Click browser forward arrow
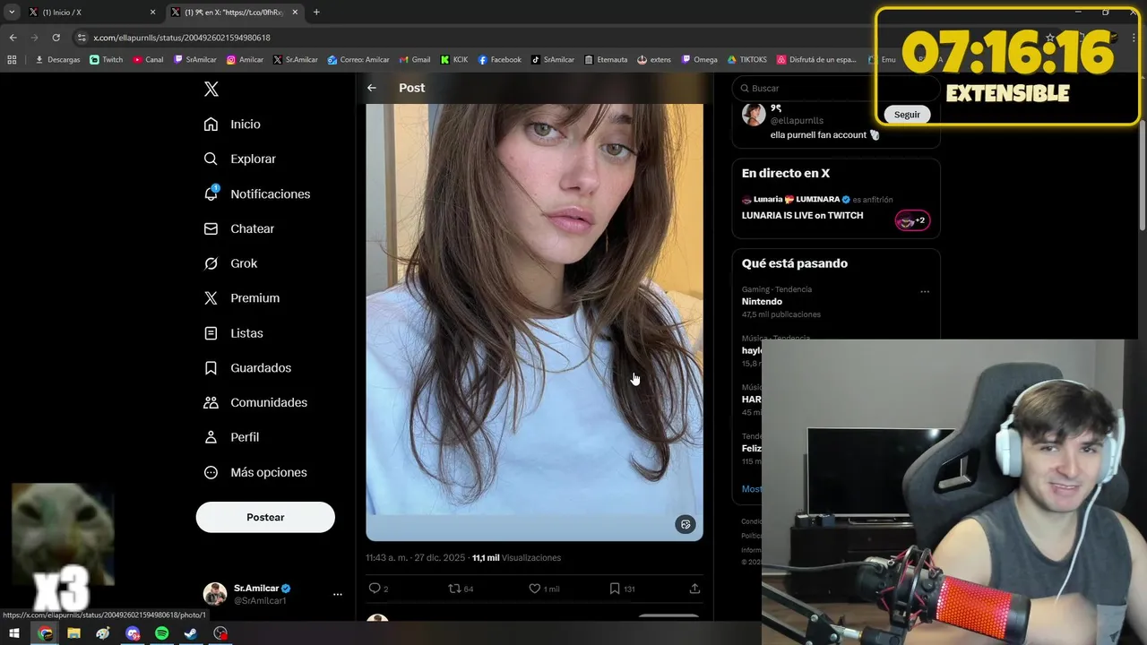The width and height of the screenshot is (1147, 645). [34, 38]
